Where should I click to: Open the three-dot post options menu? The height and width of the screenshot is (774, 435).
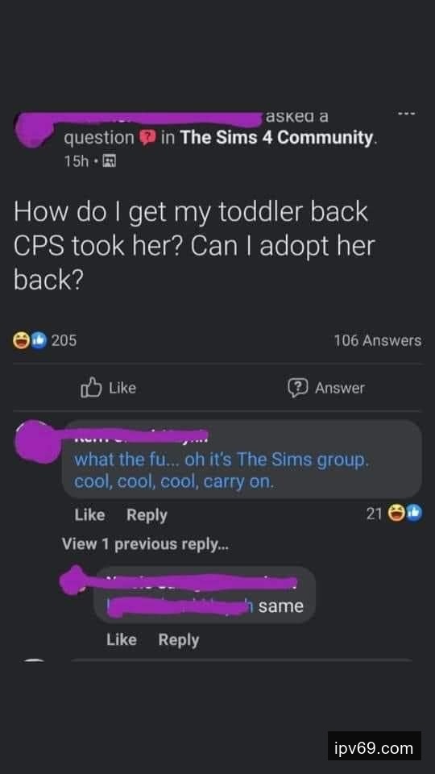coord(408,114)
